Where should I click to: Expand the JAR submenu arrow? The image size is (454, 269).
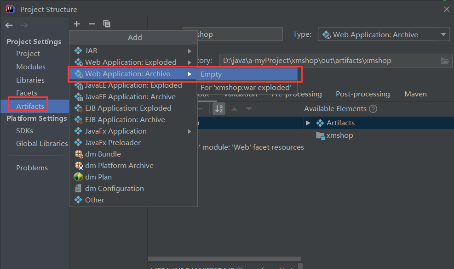pos(190,51)
